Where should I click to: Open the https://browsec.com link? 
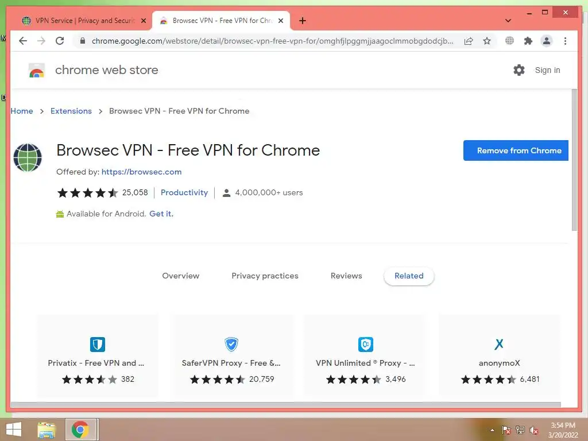(x=141, y=172)
